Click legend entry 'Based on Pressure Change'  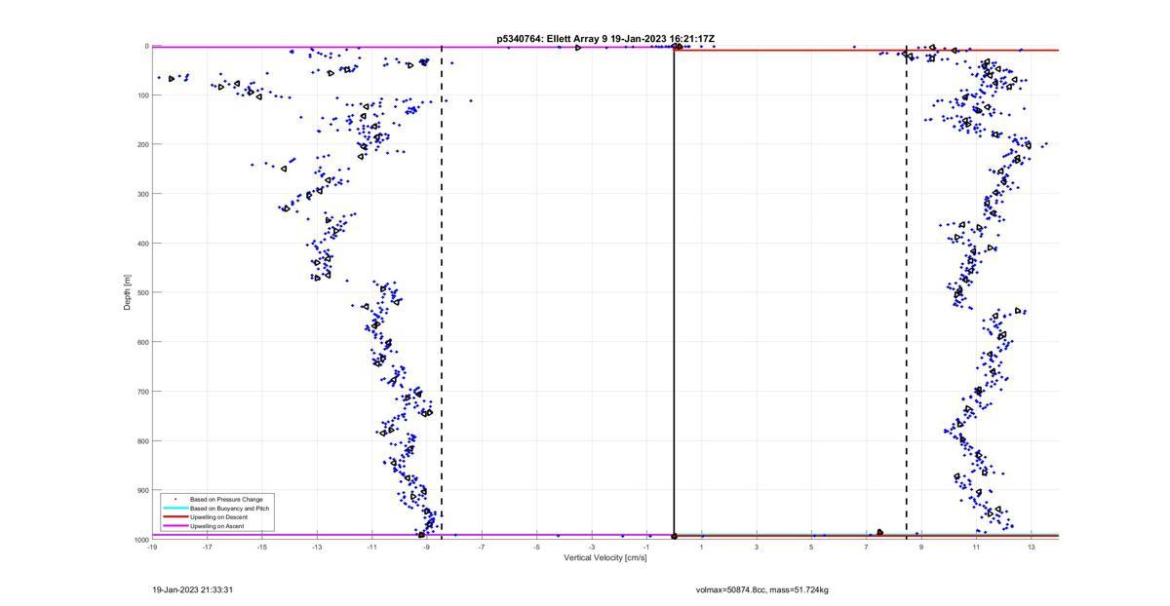(226, 500)
